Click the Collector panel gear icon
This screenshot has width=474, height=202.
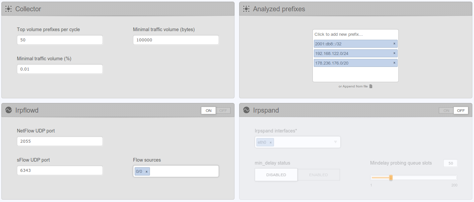tap(9, 9)
